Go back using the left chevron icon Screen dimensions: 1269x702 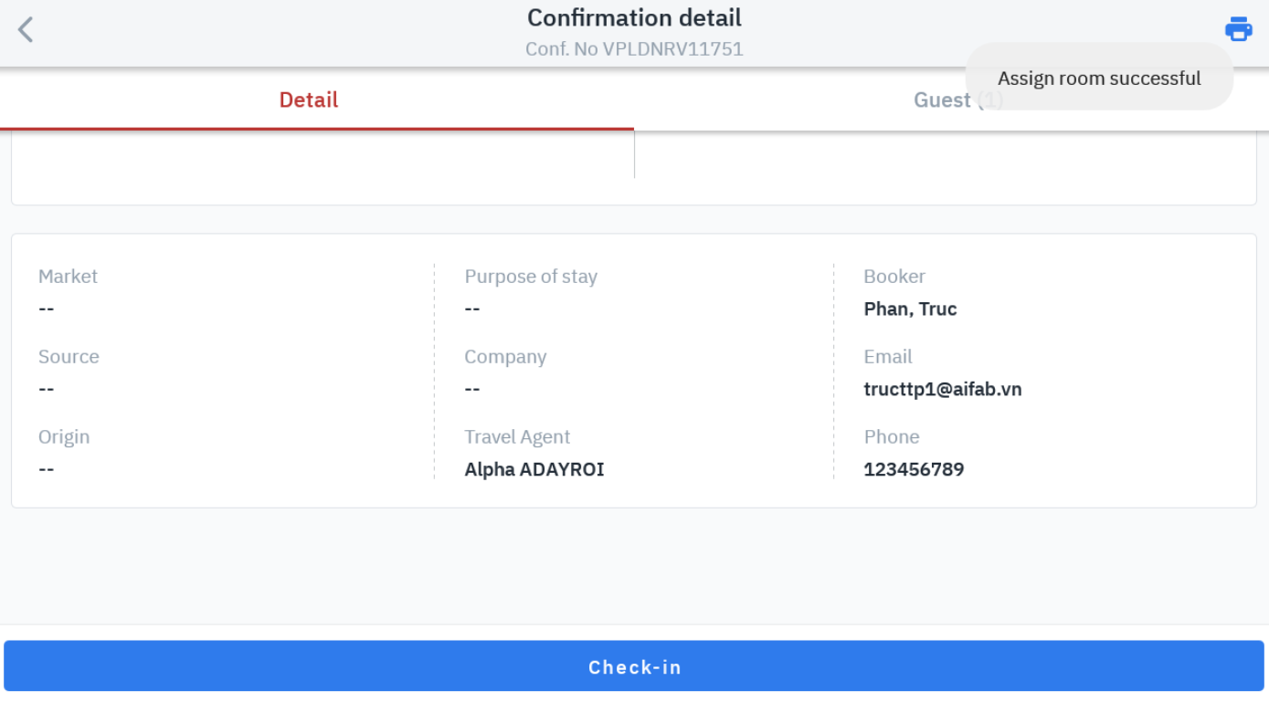26,30
